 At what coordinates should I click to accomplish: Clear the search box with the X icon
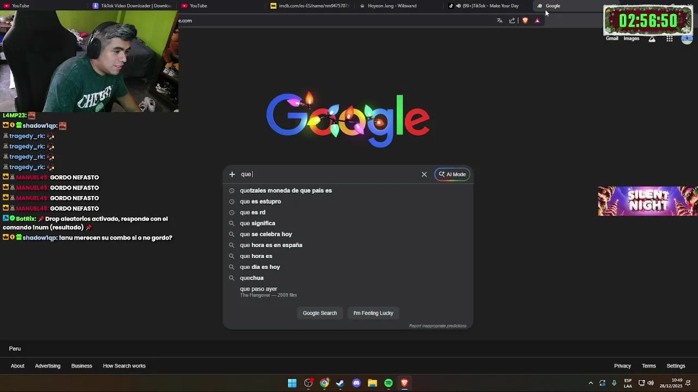click(424, 174)
